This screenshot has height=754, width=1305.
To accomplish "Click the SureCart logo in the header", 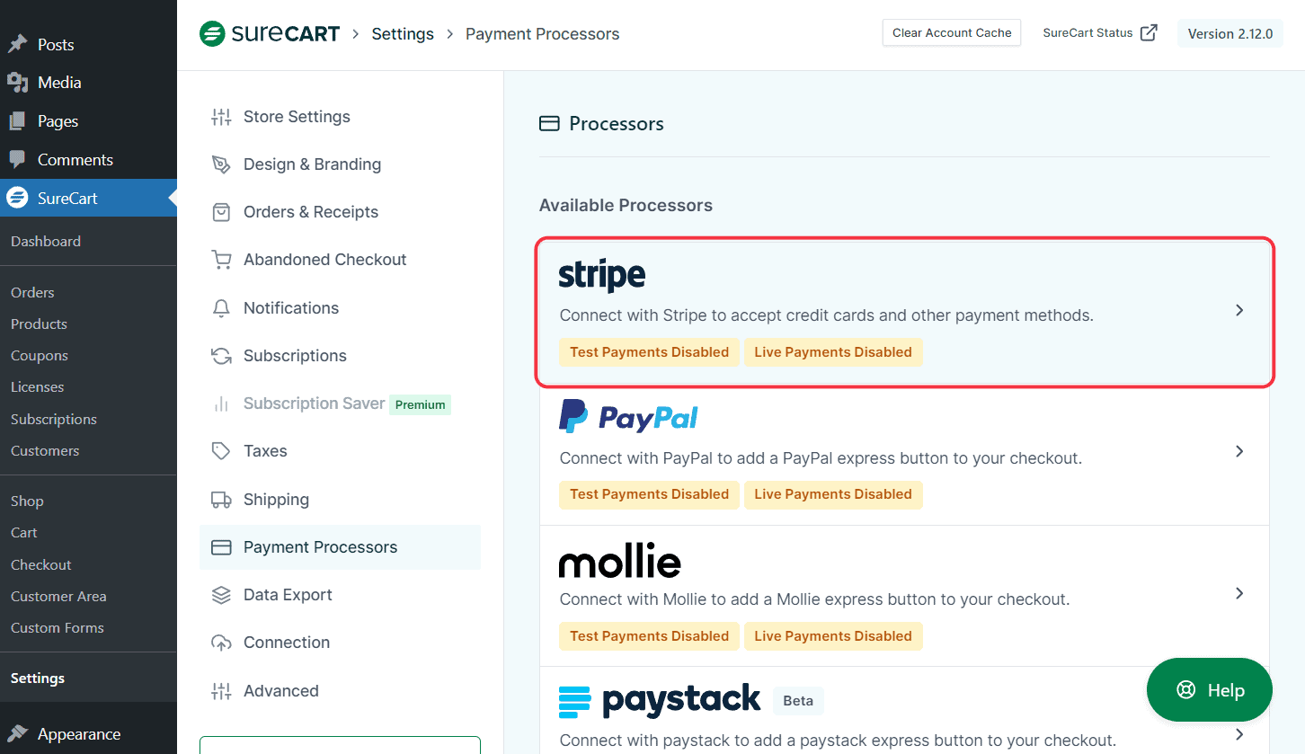I will click(x=270, y=34).
